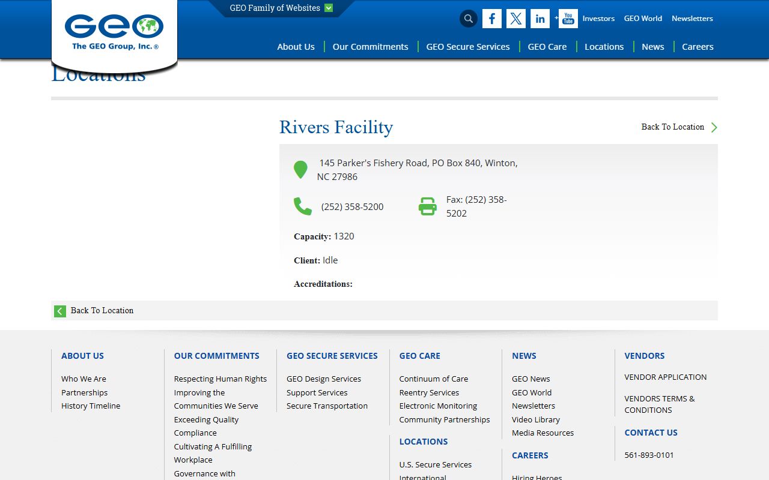
Task: Open Support Services footer link
Action: point(317,392)
